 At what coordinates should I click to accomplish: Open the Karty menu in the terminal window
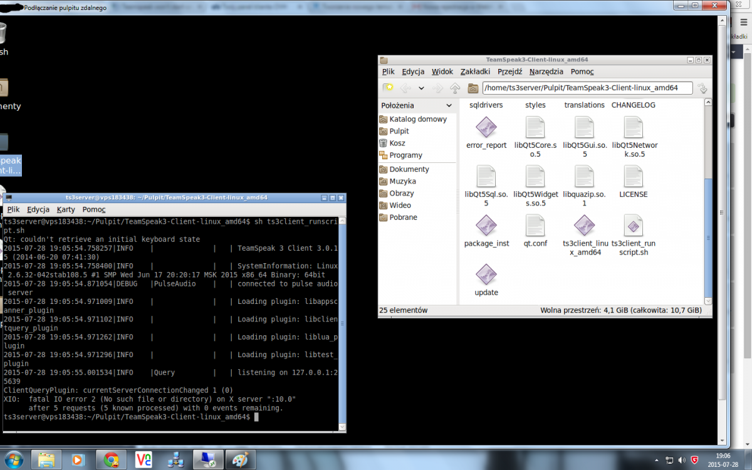pyautogui.click(x=66, y=209)
